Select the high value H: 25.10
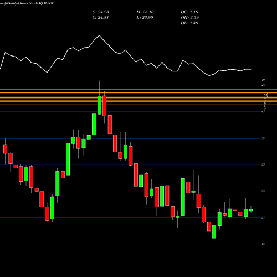277x277 pixels. 145,12
